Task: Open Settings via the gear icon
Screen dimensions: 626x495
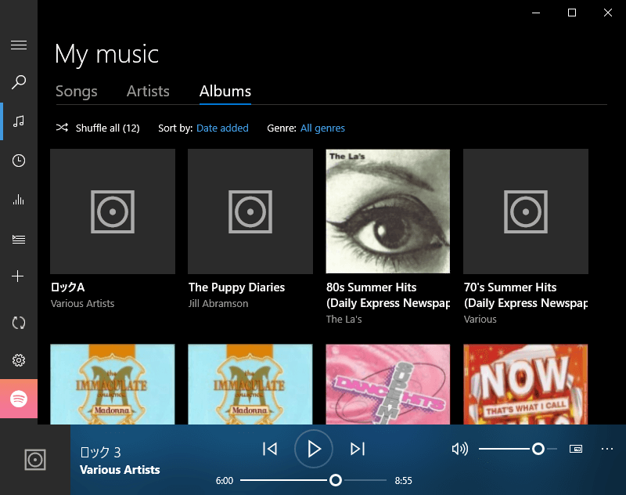Action: (18, 360)
